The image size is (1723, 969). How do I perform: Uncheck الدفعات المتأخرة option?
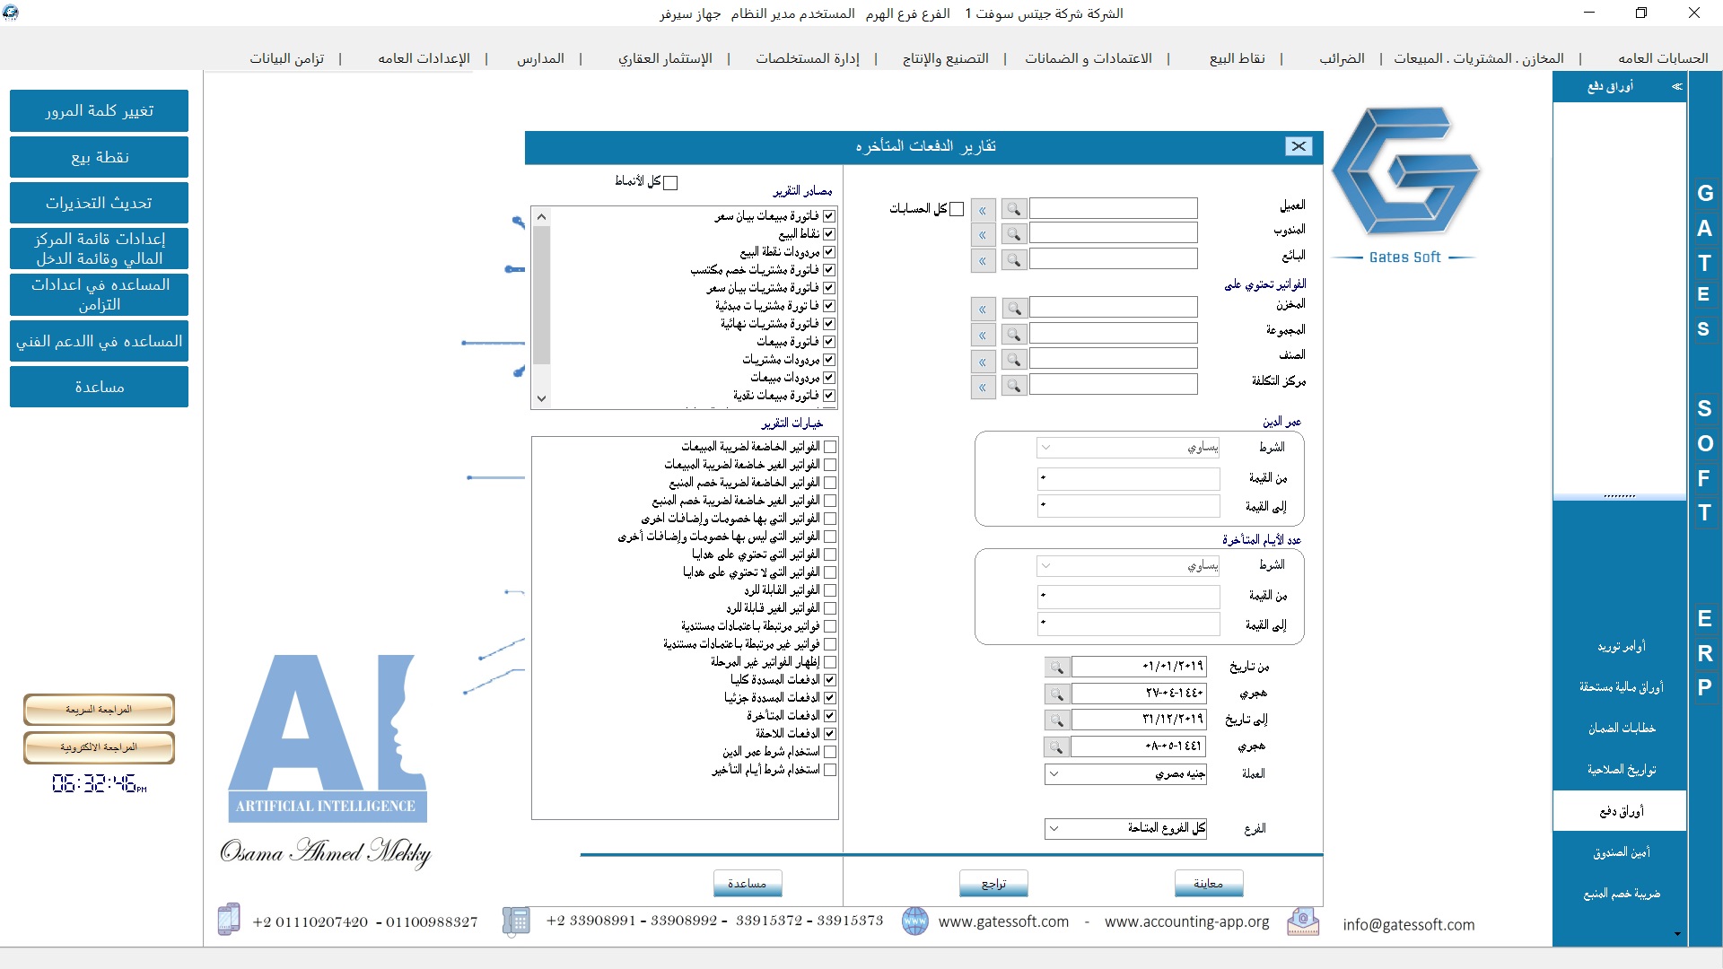coord(830,715)
